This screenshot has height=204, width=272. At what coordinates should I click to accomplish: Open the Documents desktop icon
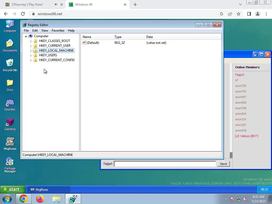pos(10,46)
